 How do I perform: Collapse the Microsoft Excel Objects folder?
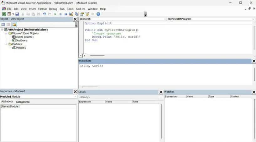[x=6, y=33]
